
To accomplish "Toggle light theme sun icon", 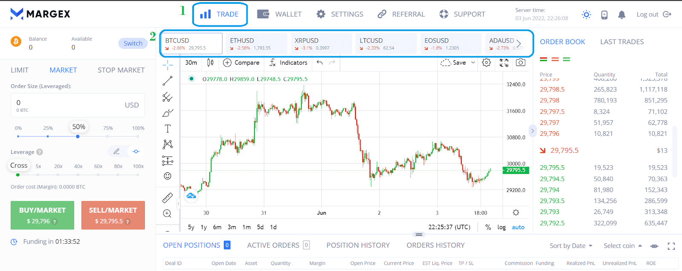I will 587,14.
